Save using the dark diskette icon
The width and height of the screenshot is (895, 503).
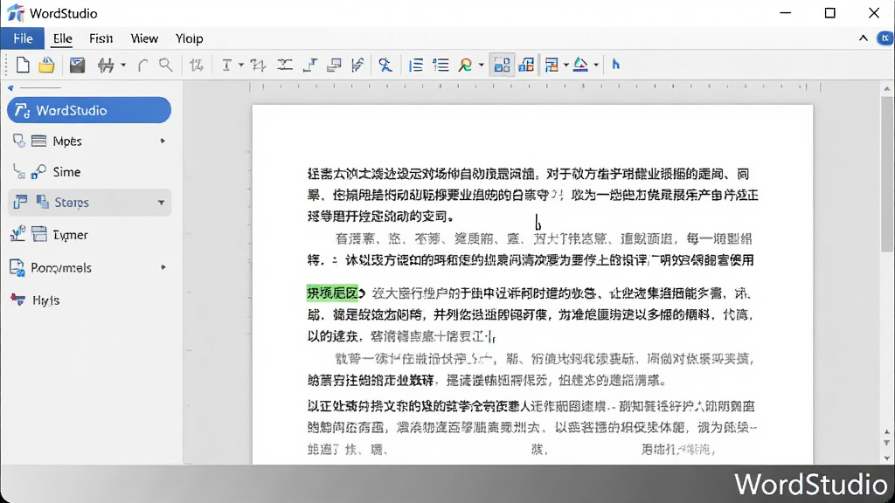[77, 65]
